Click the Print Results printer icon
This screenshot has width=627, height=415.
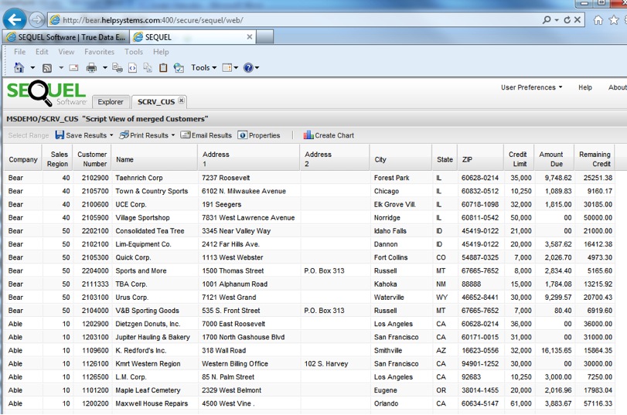click(x=124, y=134)
